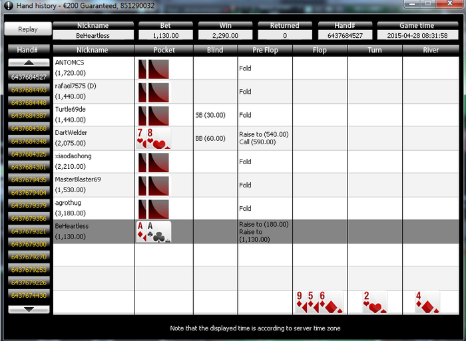Click rafael7575 hidden pocket cards
Screen dimensions: 466x341
tap(154, 92)
